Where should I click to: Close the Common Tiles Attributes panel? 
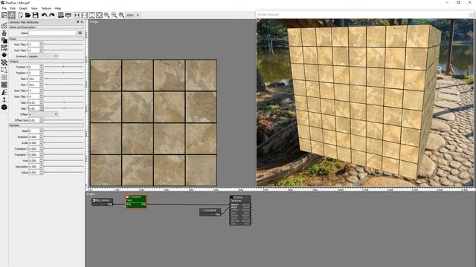[x=82, y=22]
